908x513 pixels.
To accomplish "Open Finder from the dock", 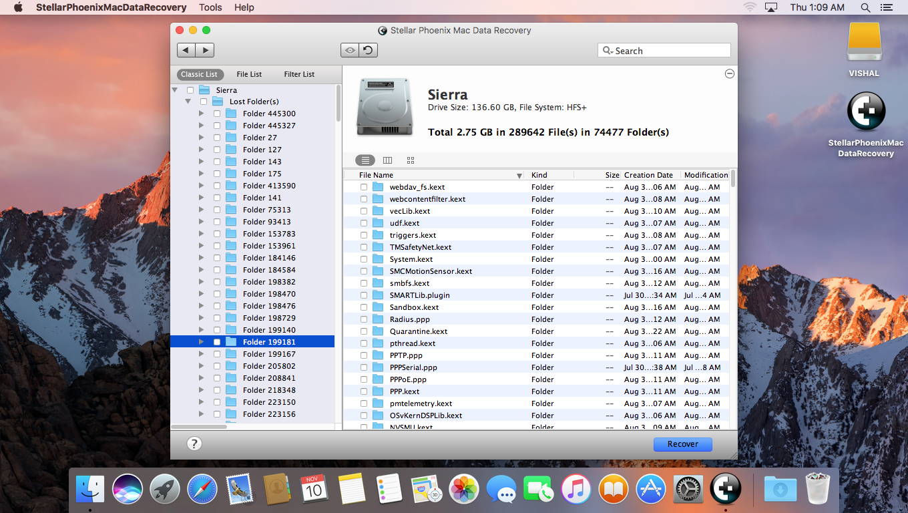I will 90,490.
